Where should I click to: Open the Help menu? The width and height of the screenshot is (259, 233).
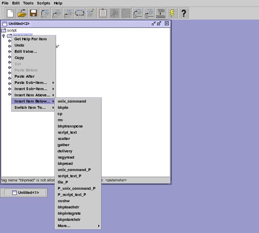coord(58,3)
